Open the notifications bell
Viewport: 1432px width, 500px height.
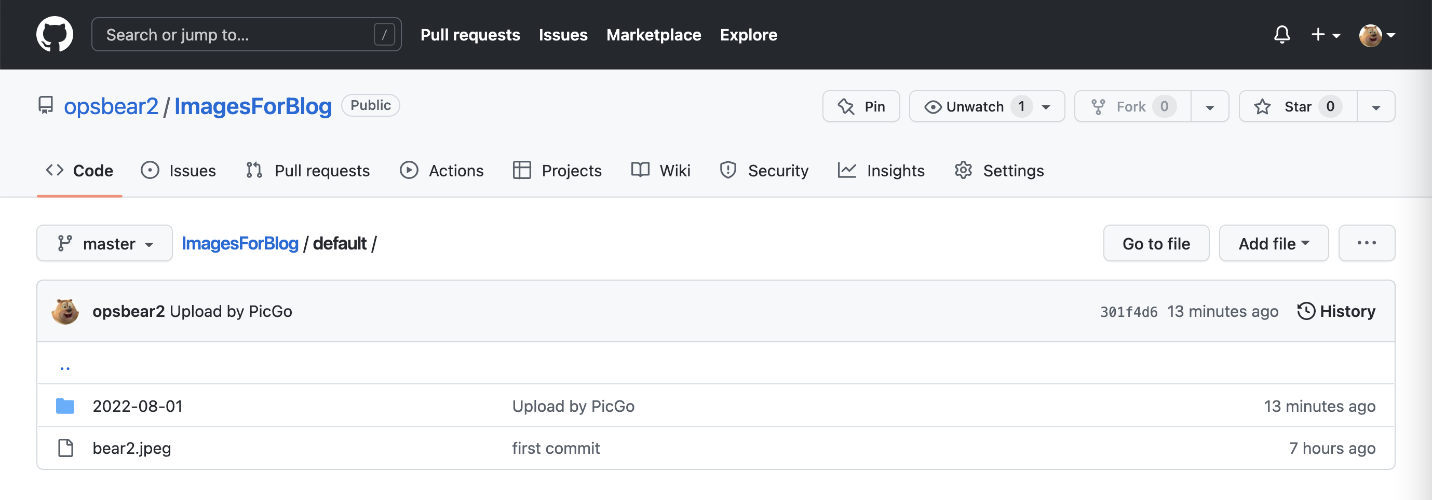point(1282,34)
